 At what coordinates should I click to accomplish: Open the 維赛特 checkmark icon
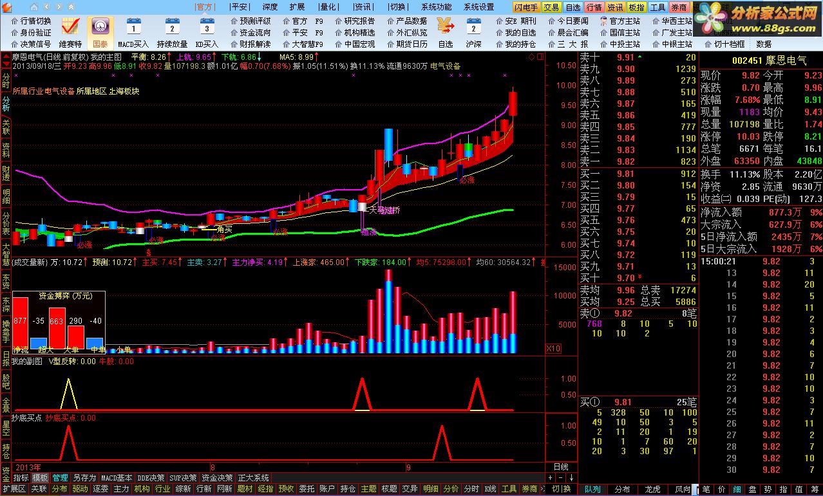70,27
